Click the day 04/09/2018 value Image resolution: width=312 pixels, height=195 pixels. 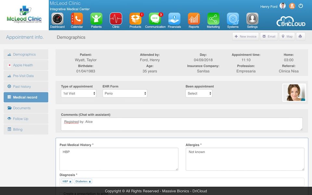pyautogui.click(x=203, y=60)
